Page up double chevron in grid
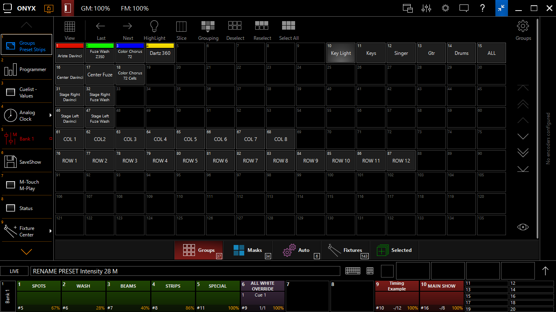This screenshot has height=312, width=556. click(523, 104)
